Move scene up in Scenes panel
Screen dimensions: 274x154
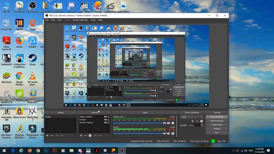pos(57,136)
